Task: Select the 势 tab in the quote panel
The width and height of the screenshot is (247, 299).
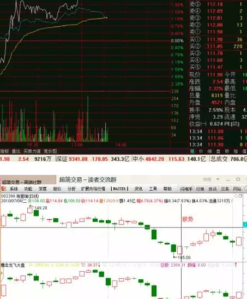Action: [x=227, y=151]
